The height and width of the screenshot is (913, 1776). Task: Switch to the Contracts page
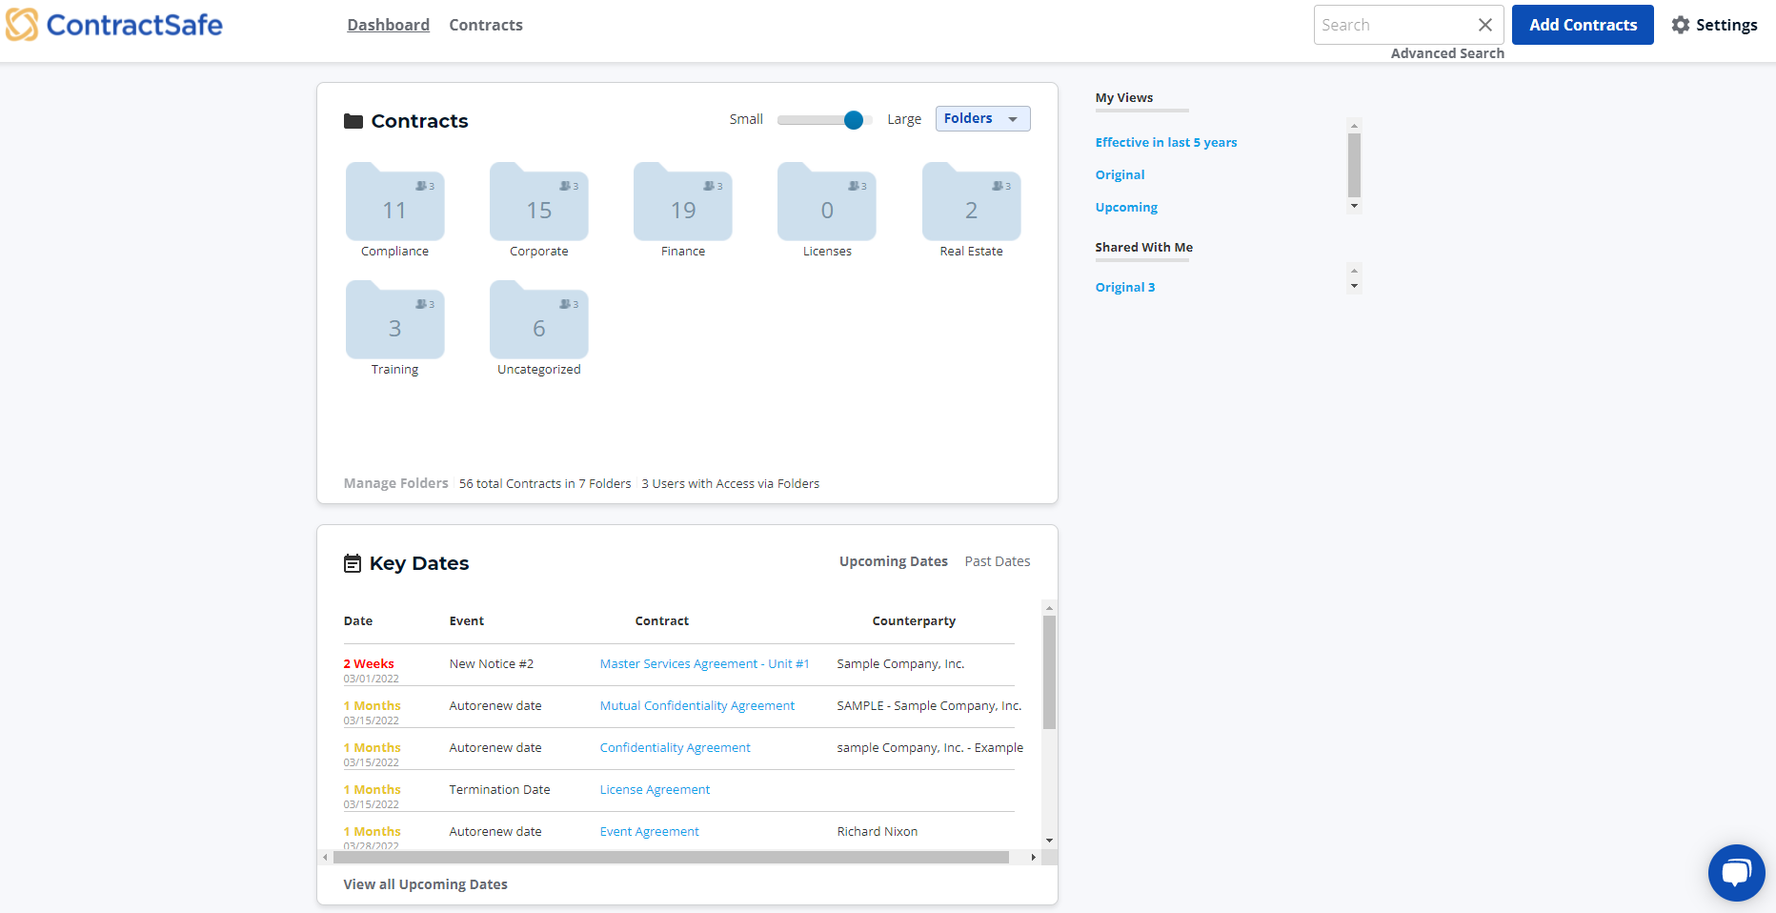click(x=486, y=25)
